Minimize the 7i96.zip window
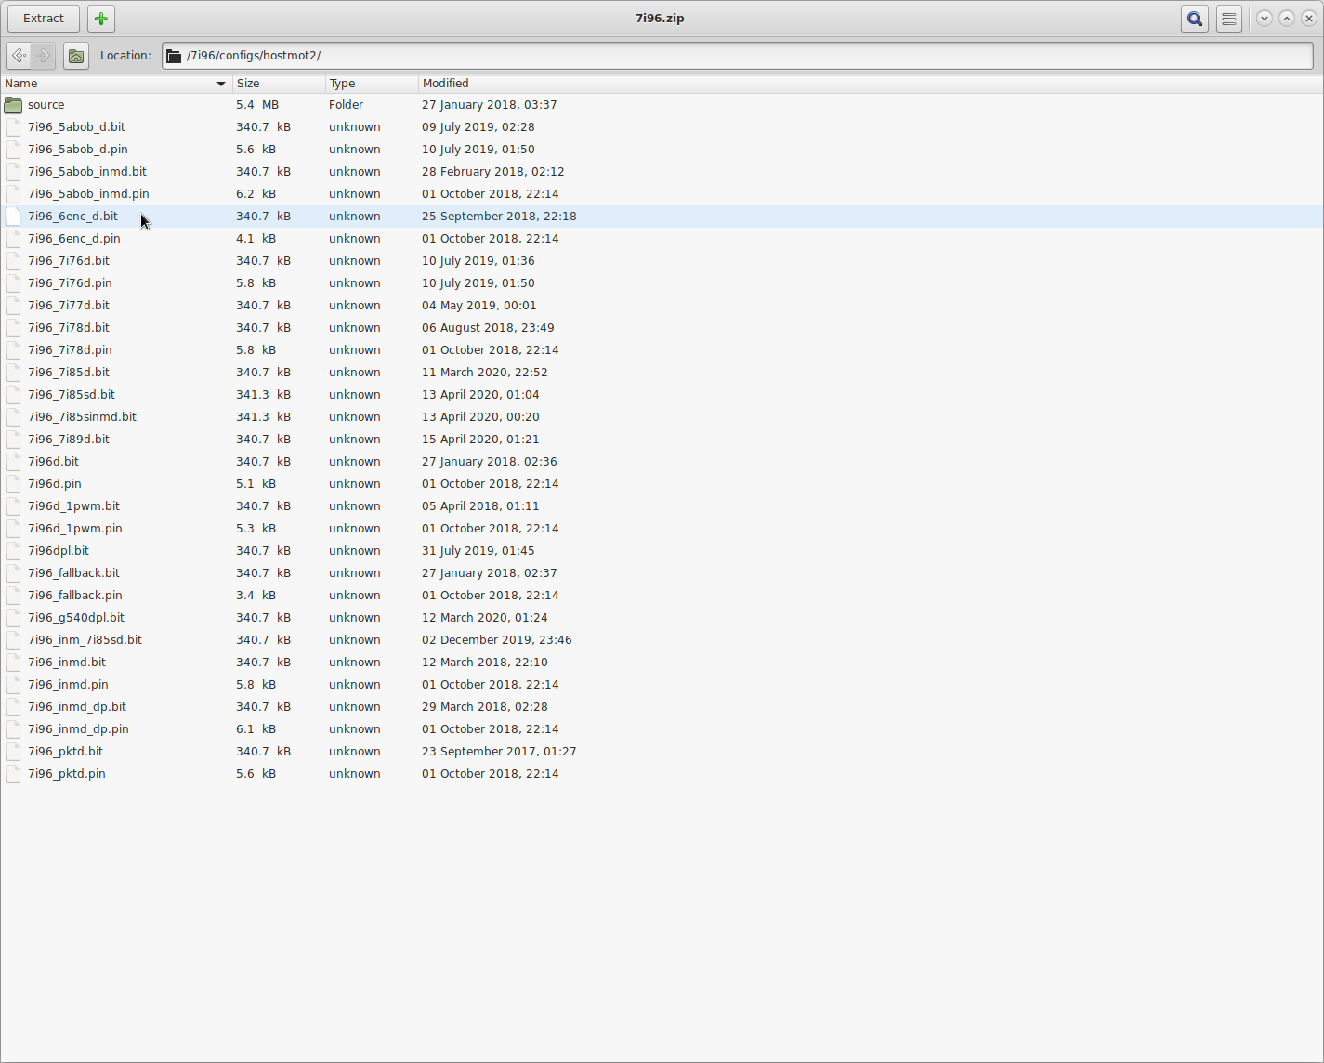1324x1063 pixels. 1265,19
